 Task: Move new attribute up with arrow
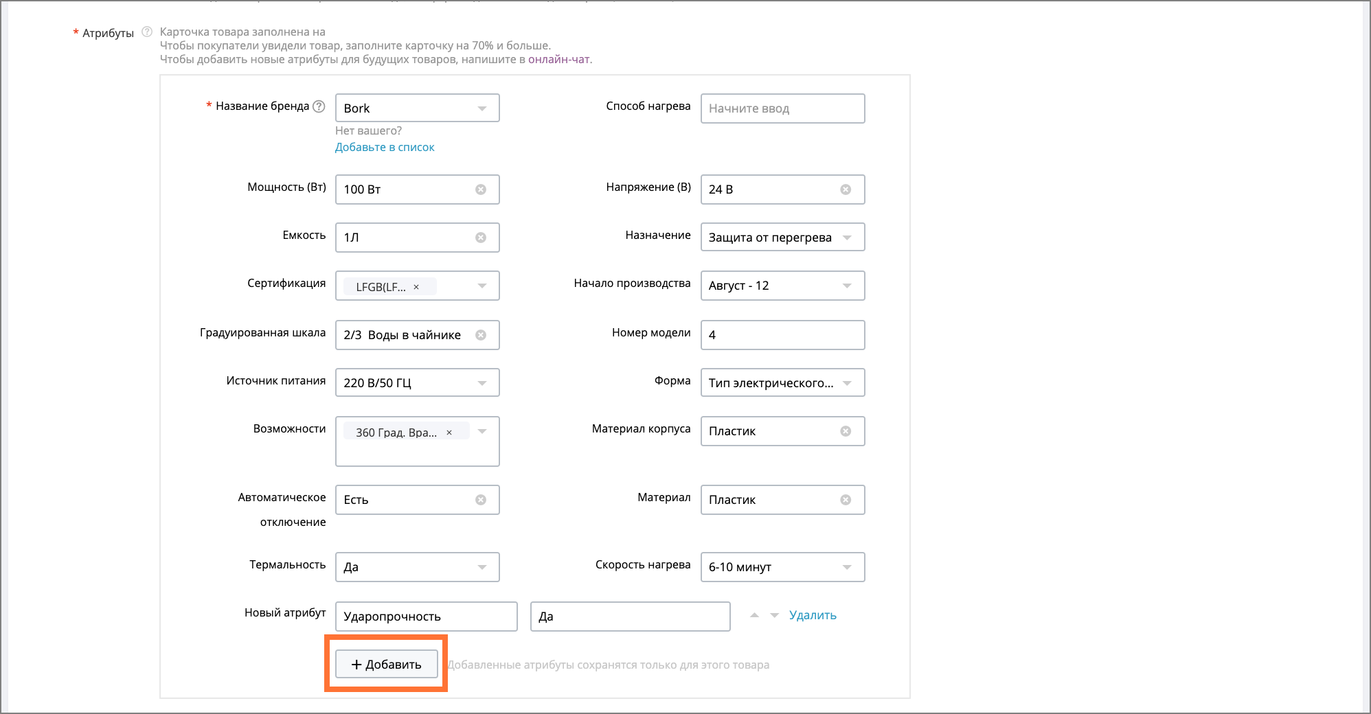pyautogui.click(x=754, y=615)
